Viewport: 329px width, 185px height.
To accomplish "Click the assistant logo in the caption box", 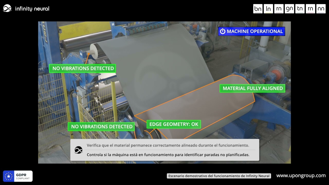I will tap(79, 150).
